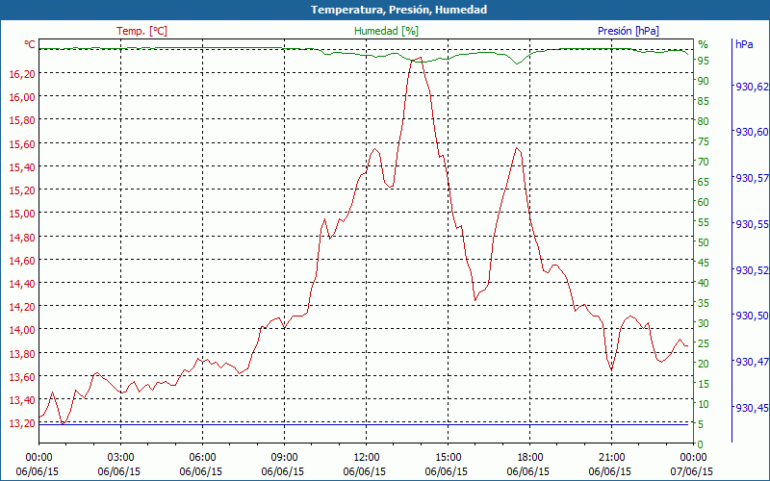Screen dimensions: 770x481
Task: Click the hPa unit label on pressure axis
Action: click(x=744, y=44)
